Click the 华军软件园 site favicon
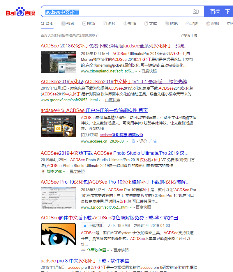Screen dimensions: 233x272 83,250
